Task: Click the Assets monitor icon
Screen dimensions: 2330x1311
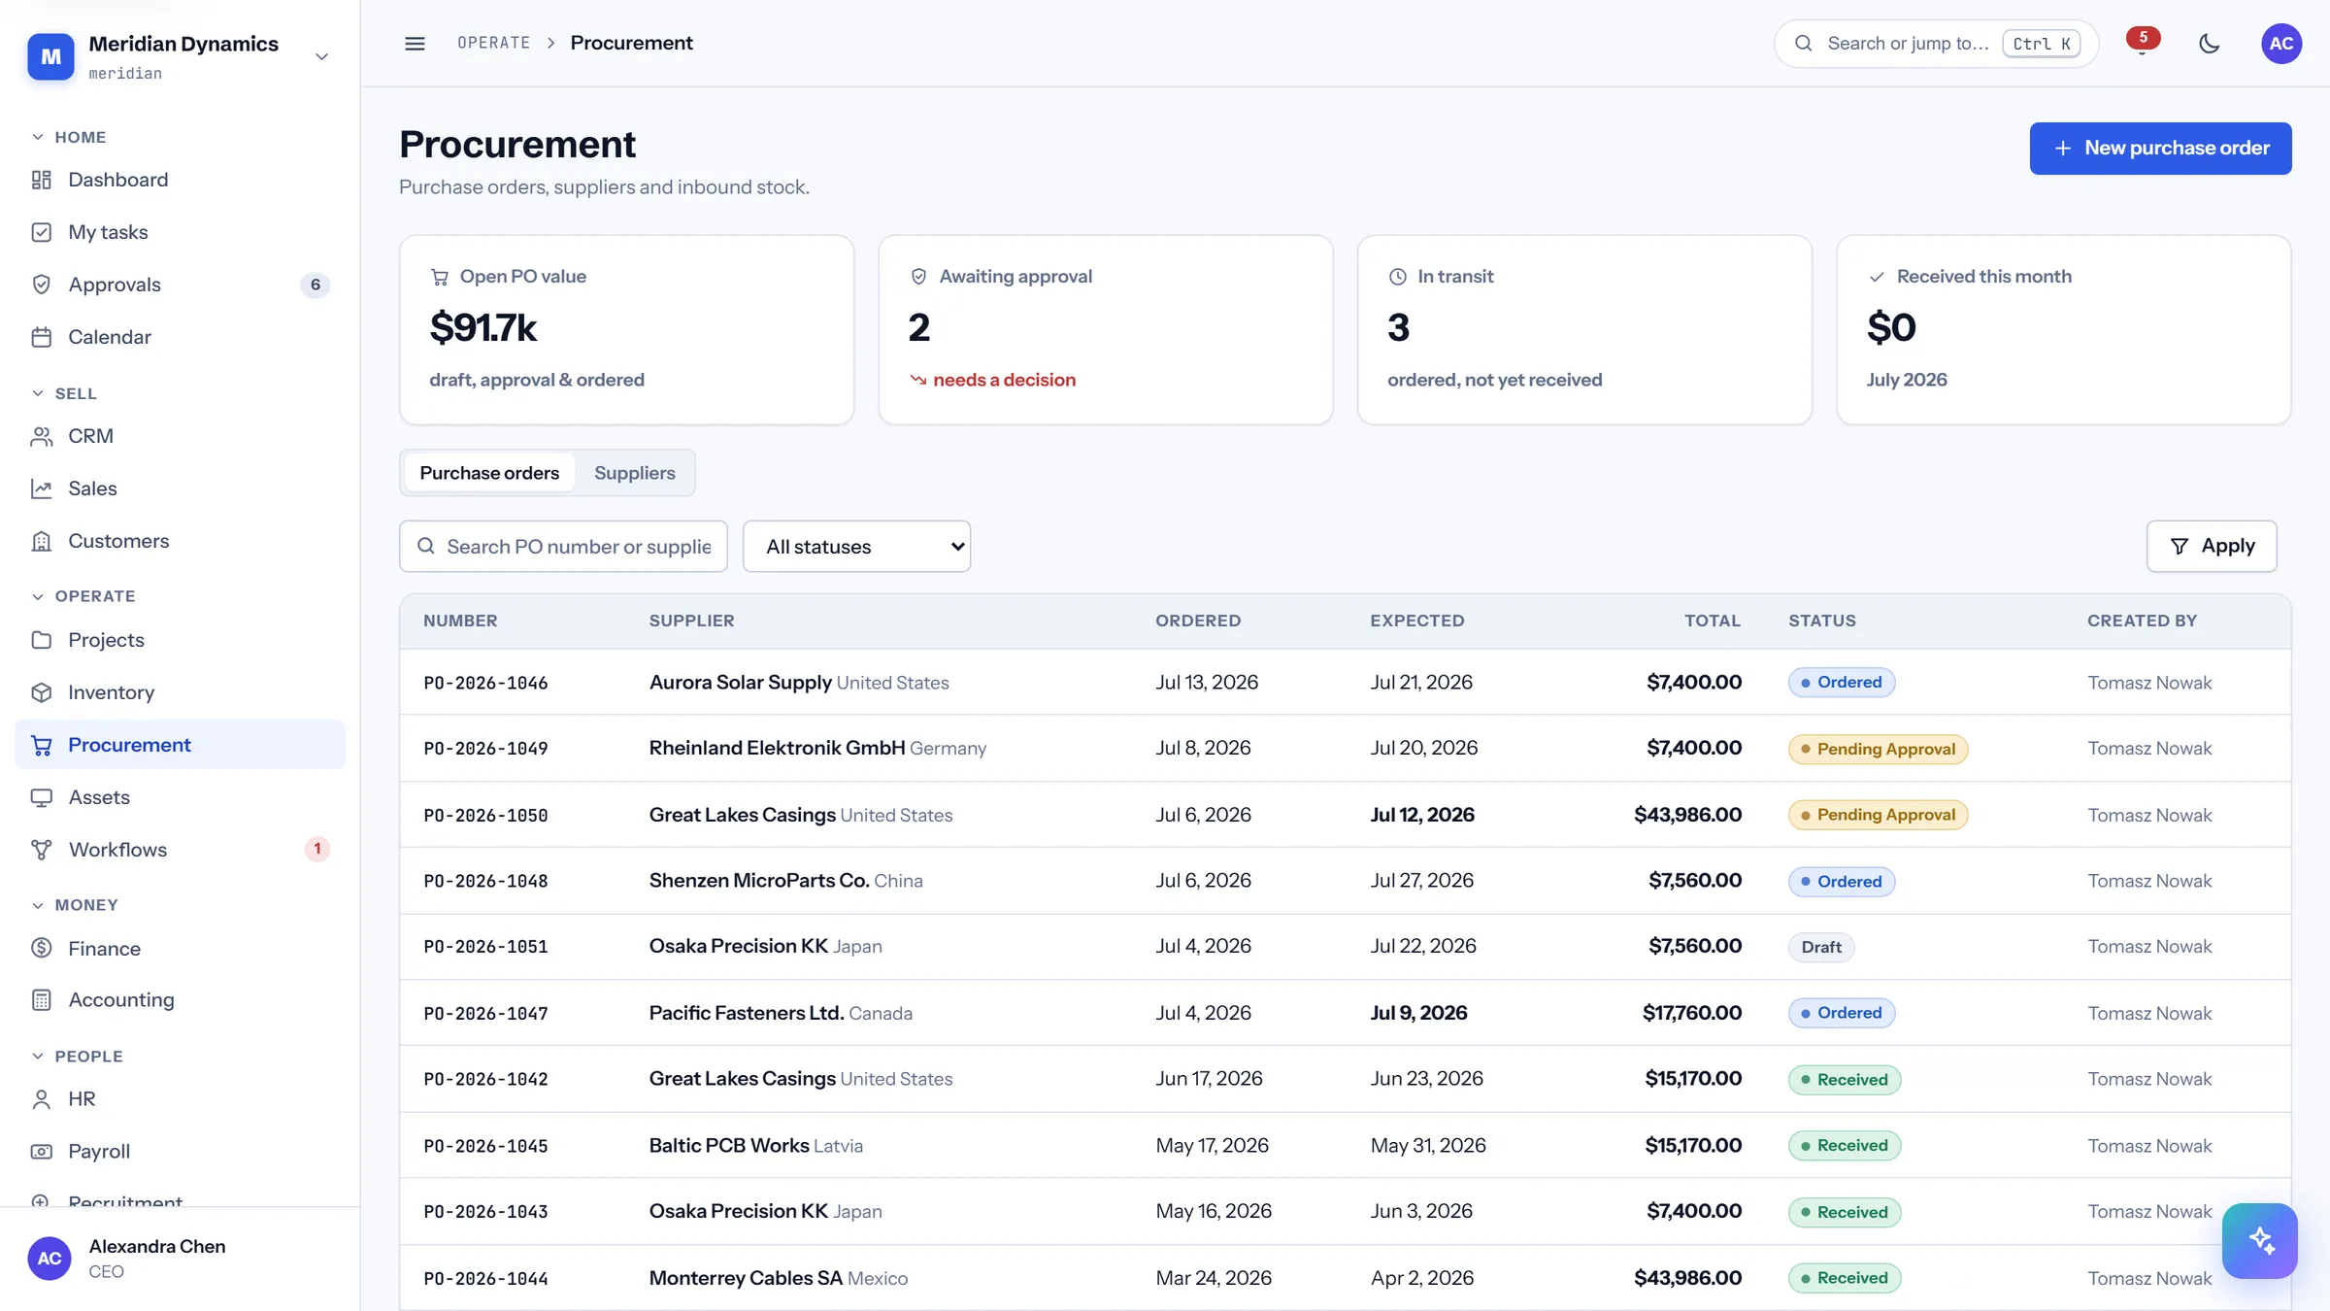Action: 41,797
